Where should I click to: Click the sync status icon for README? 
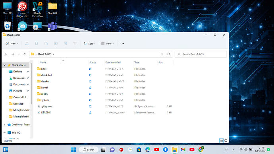coord(91,113)
